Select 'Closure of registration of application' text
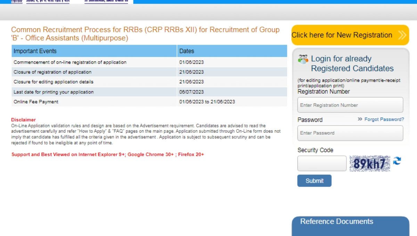 tap(52, 72)
